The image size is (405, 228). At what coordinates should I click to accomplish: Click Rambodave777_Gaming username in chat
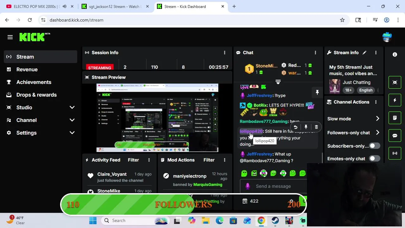(x=264, y=121)
